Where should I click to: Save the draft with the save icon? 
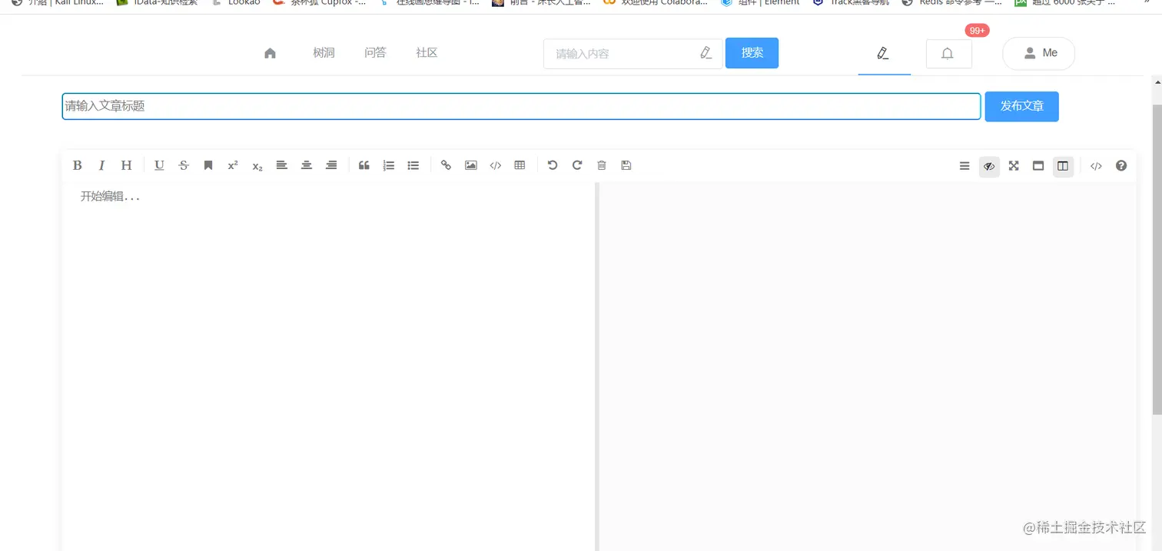[x=626, y=164]
